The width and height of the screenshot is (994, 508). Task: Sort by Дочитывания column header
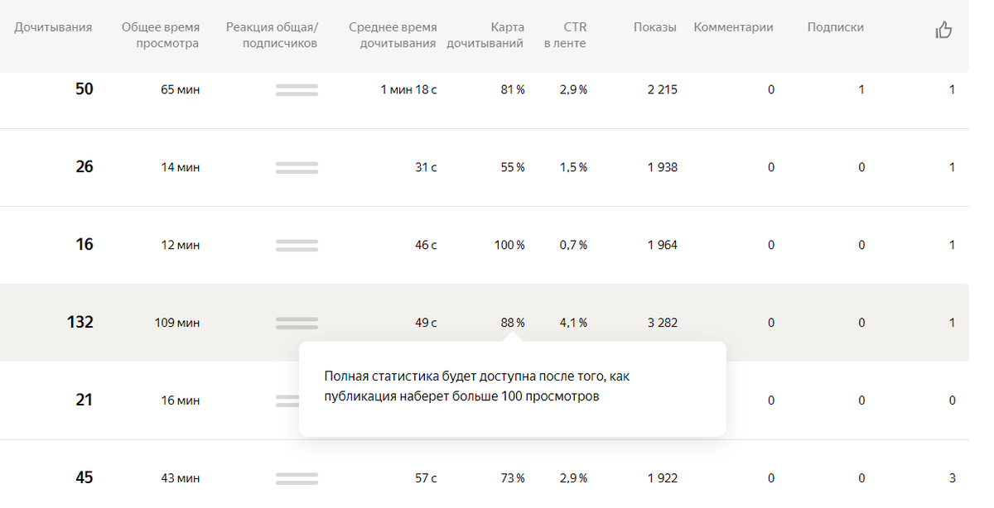(x=53, y=27)
